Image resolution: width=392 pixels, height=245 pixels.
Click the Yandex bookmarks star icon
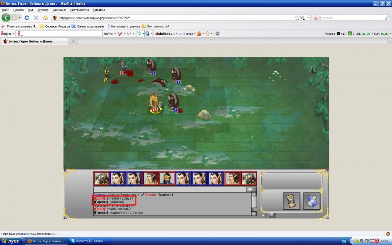(207, 34)
